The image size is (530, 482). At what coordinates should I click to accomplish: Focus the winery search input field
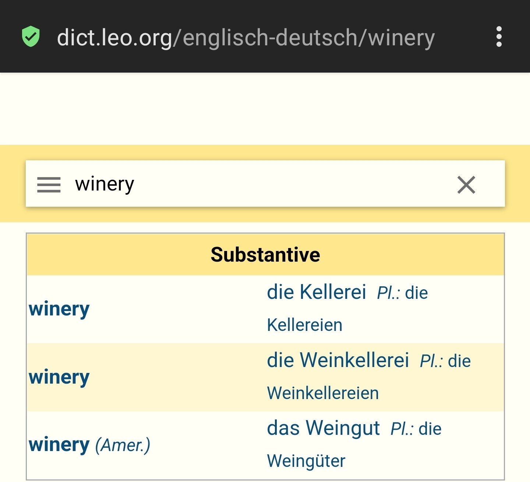(x=258, y=184)
